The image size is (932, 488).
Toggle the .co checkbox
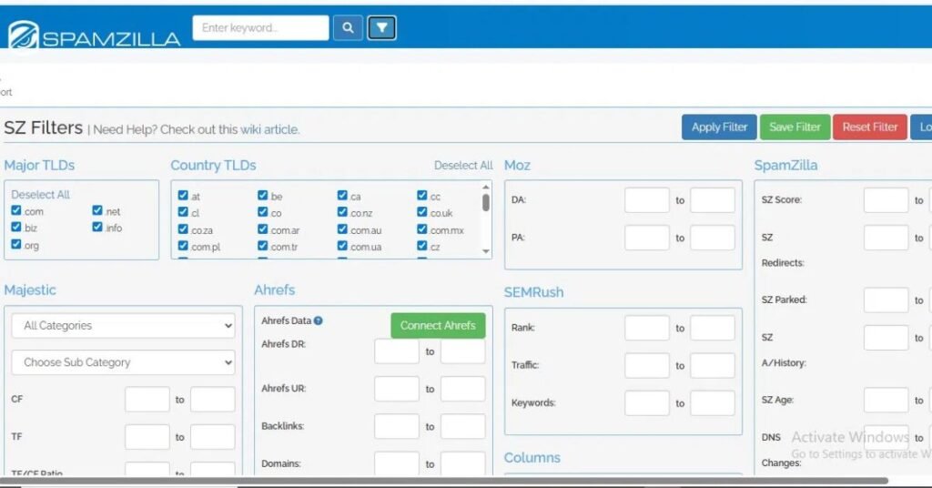point(263,211)
